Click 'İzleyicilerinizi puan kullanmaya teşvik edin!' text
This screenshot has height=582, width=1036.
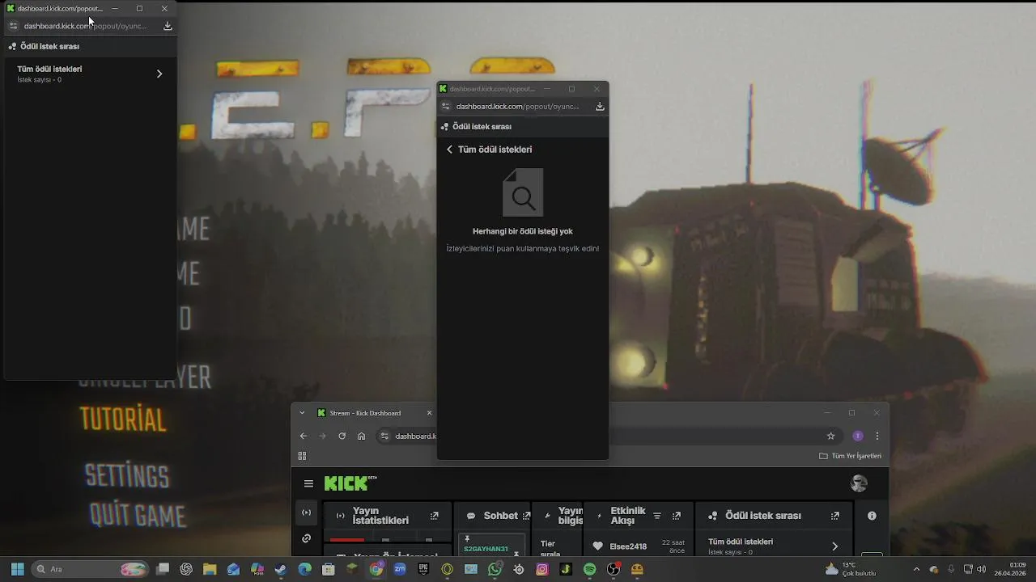(523, 248)
